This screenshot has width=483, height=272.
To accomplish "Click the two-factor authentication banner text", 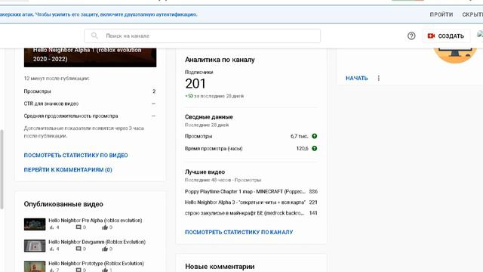I will click(99, 14).
